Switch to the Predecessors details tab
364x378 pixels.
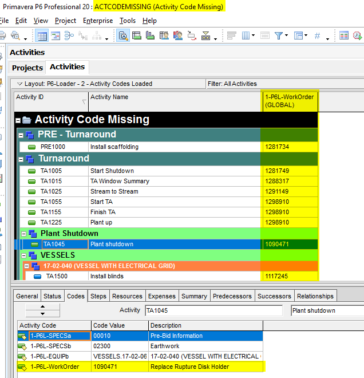pos(232,296)
